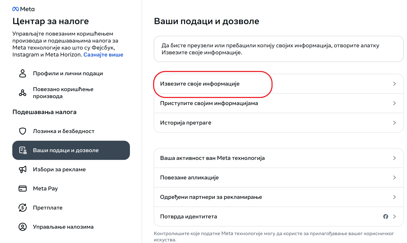
Task: Click the Сазнајте више link
Action: (103, 55)
